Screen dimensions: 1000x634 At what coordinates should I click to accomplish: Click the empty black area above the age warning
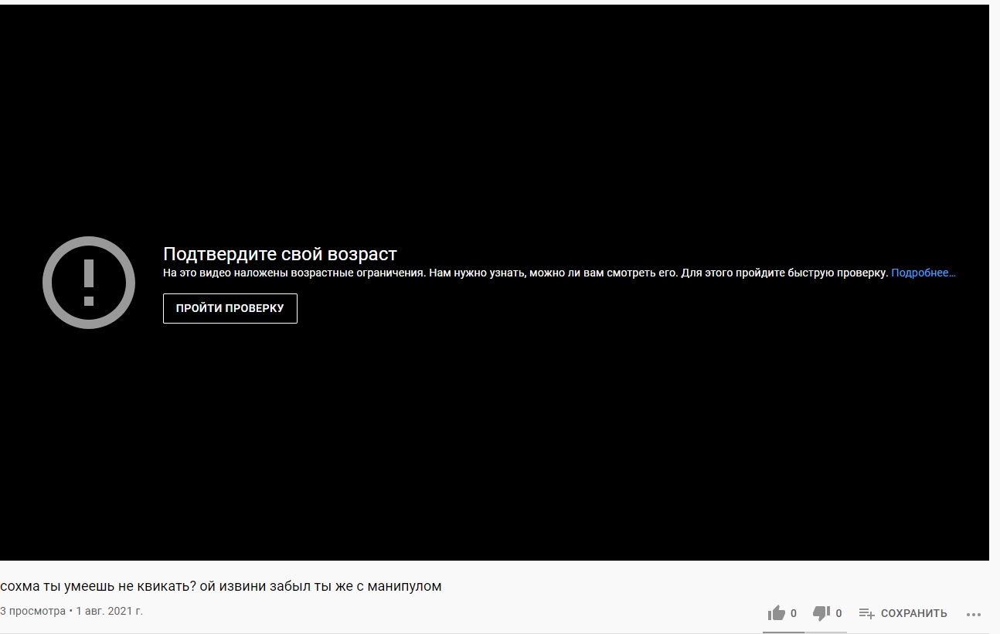[x=495, y=116]
